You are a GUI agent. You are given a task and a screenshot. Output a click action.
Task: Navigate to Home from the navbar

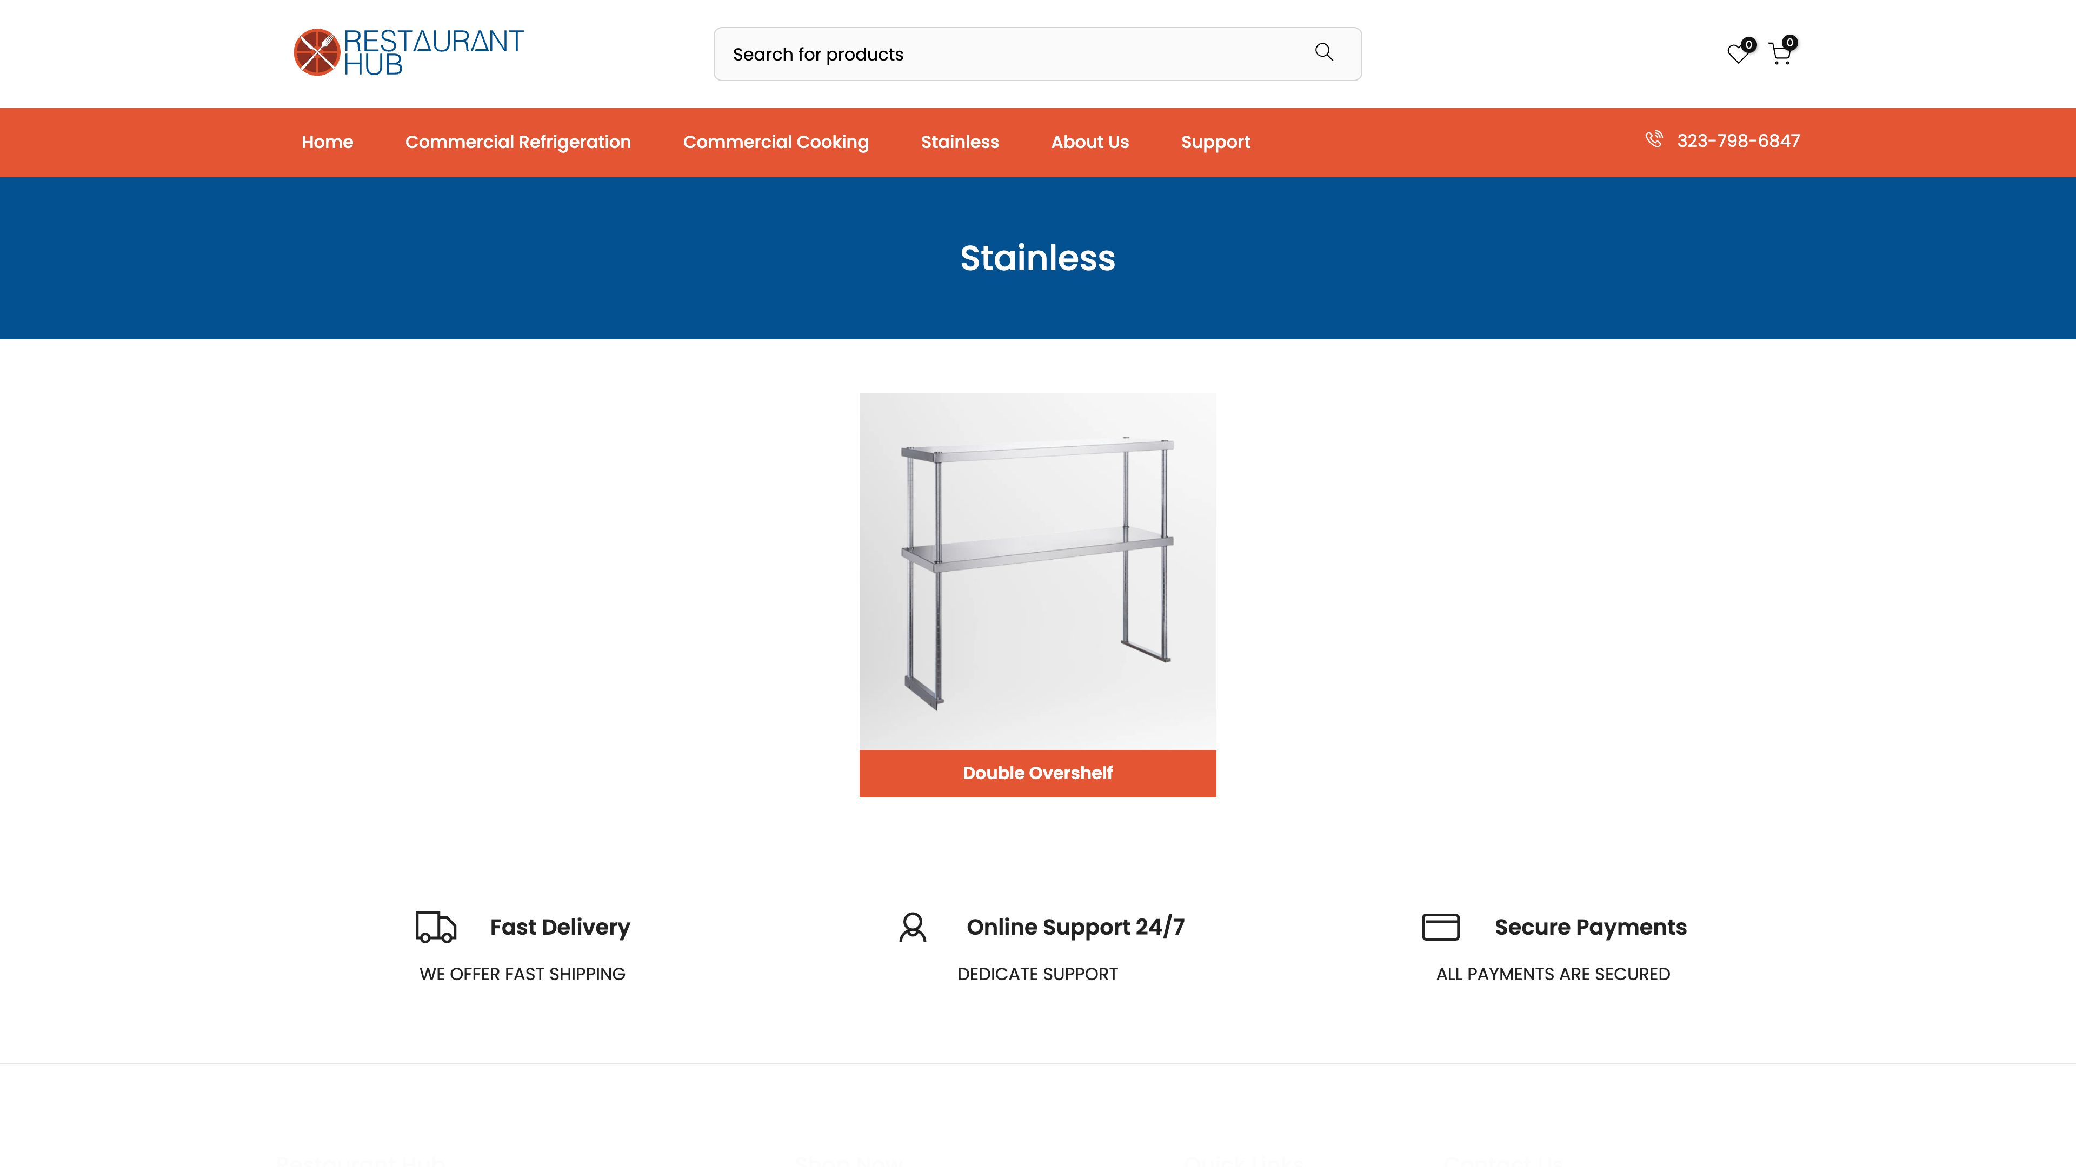pyautogui.click(x=327, y=142)
